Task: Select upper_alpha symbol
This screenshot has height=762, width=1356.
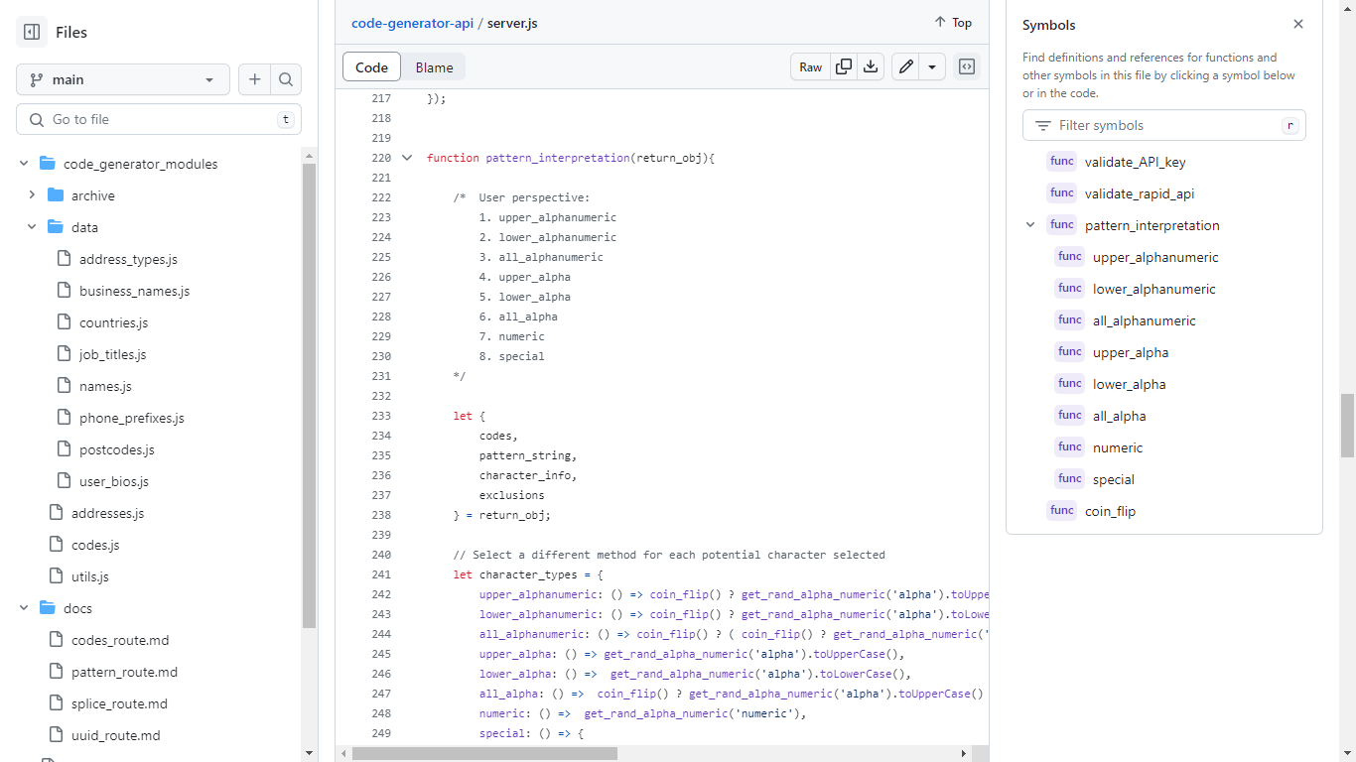Action: tap(1131, 352)
